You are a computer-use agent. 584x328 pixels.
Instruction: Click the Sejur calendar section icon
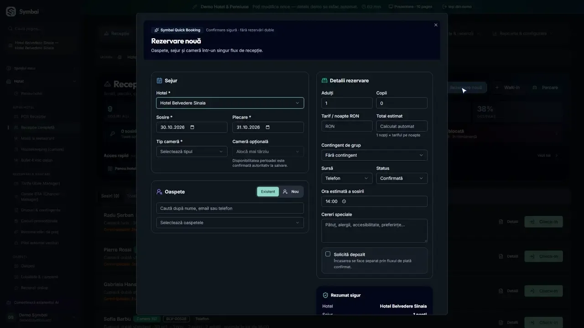[159, 81]
